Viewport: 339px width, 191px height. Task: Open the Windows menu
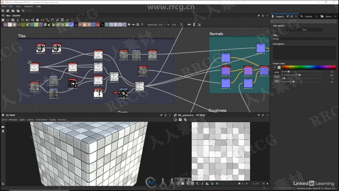(29, 6)
